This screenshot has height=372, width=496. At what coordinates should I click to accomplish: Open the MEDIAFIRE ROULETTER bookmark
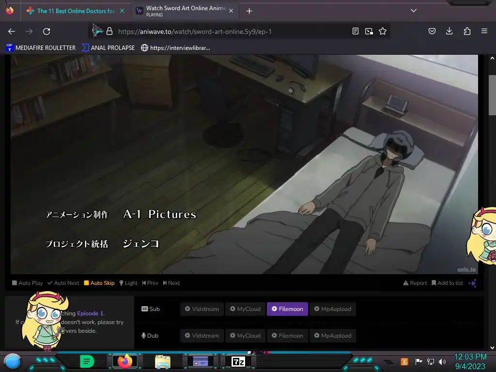[x=41, y=48]
